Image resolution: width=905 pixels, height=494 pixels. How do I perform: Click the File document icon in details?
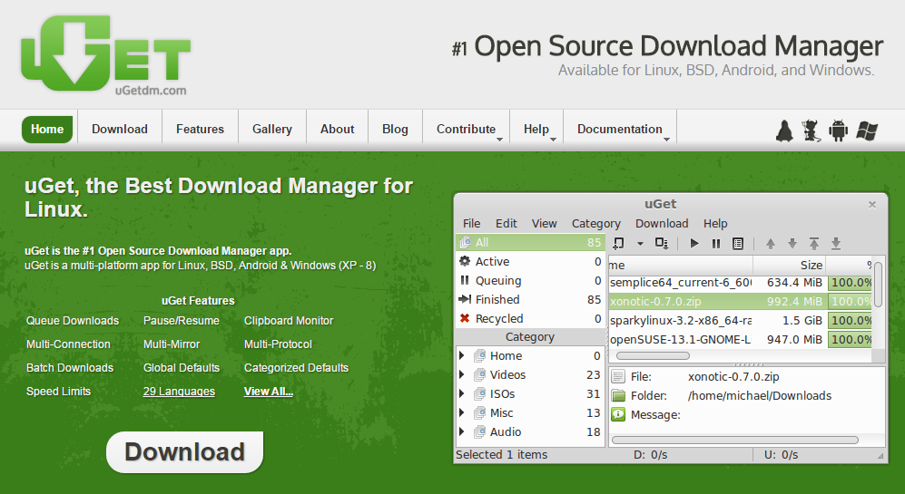click(618, 376)
